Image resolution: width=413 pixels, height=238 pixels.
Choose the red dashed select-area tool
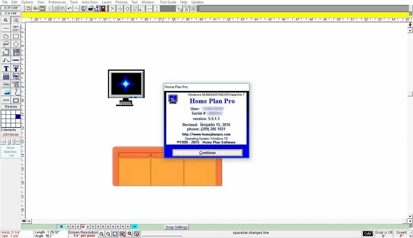point(16,20)
